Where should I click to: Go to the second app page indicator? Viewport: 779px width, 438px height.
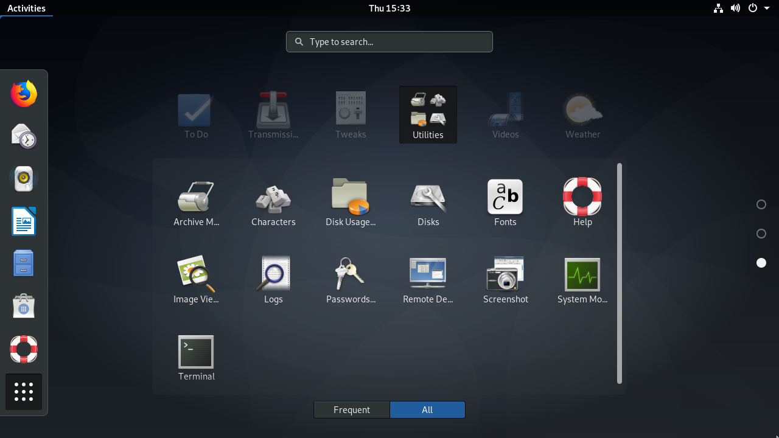(761, 234)
